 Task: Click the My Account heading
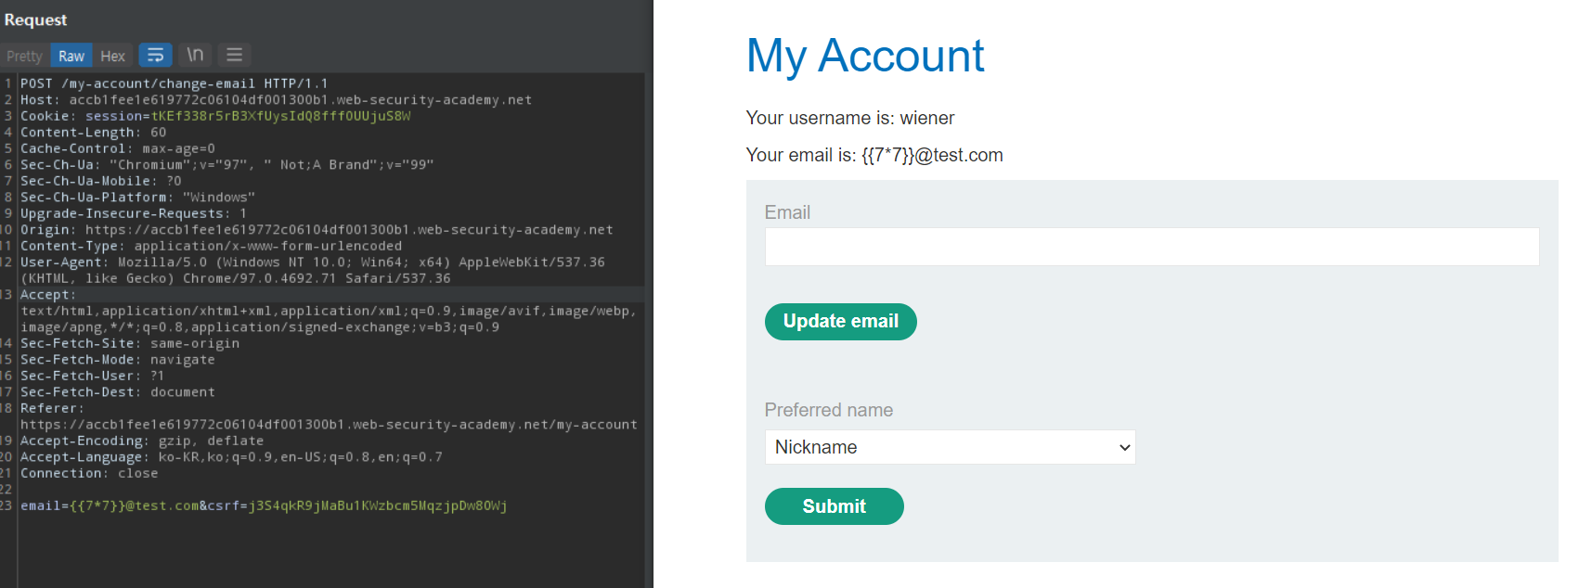click(x=864, y=56)
